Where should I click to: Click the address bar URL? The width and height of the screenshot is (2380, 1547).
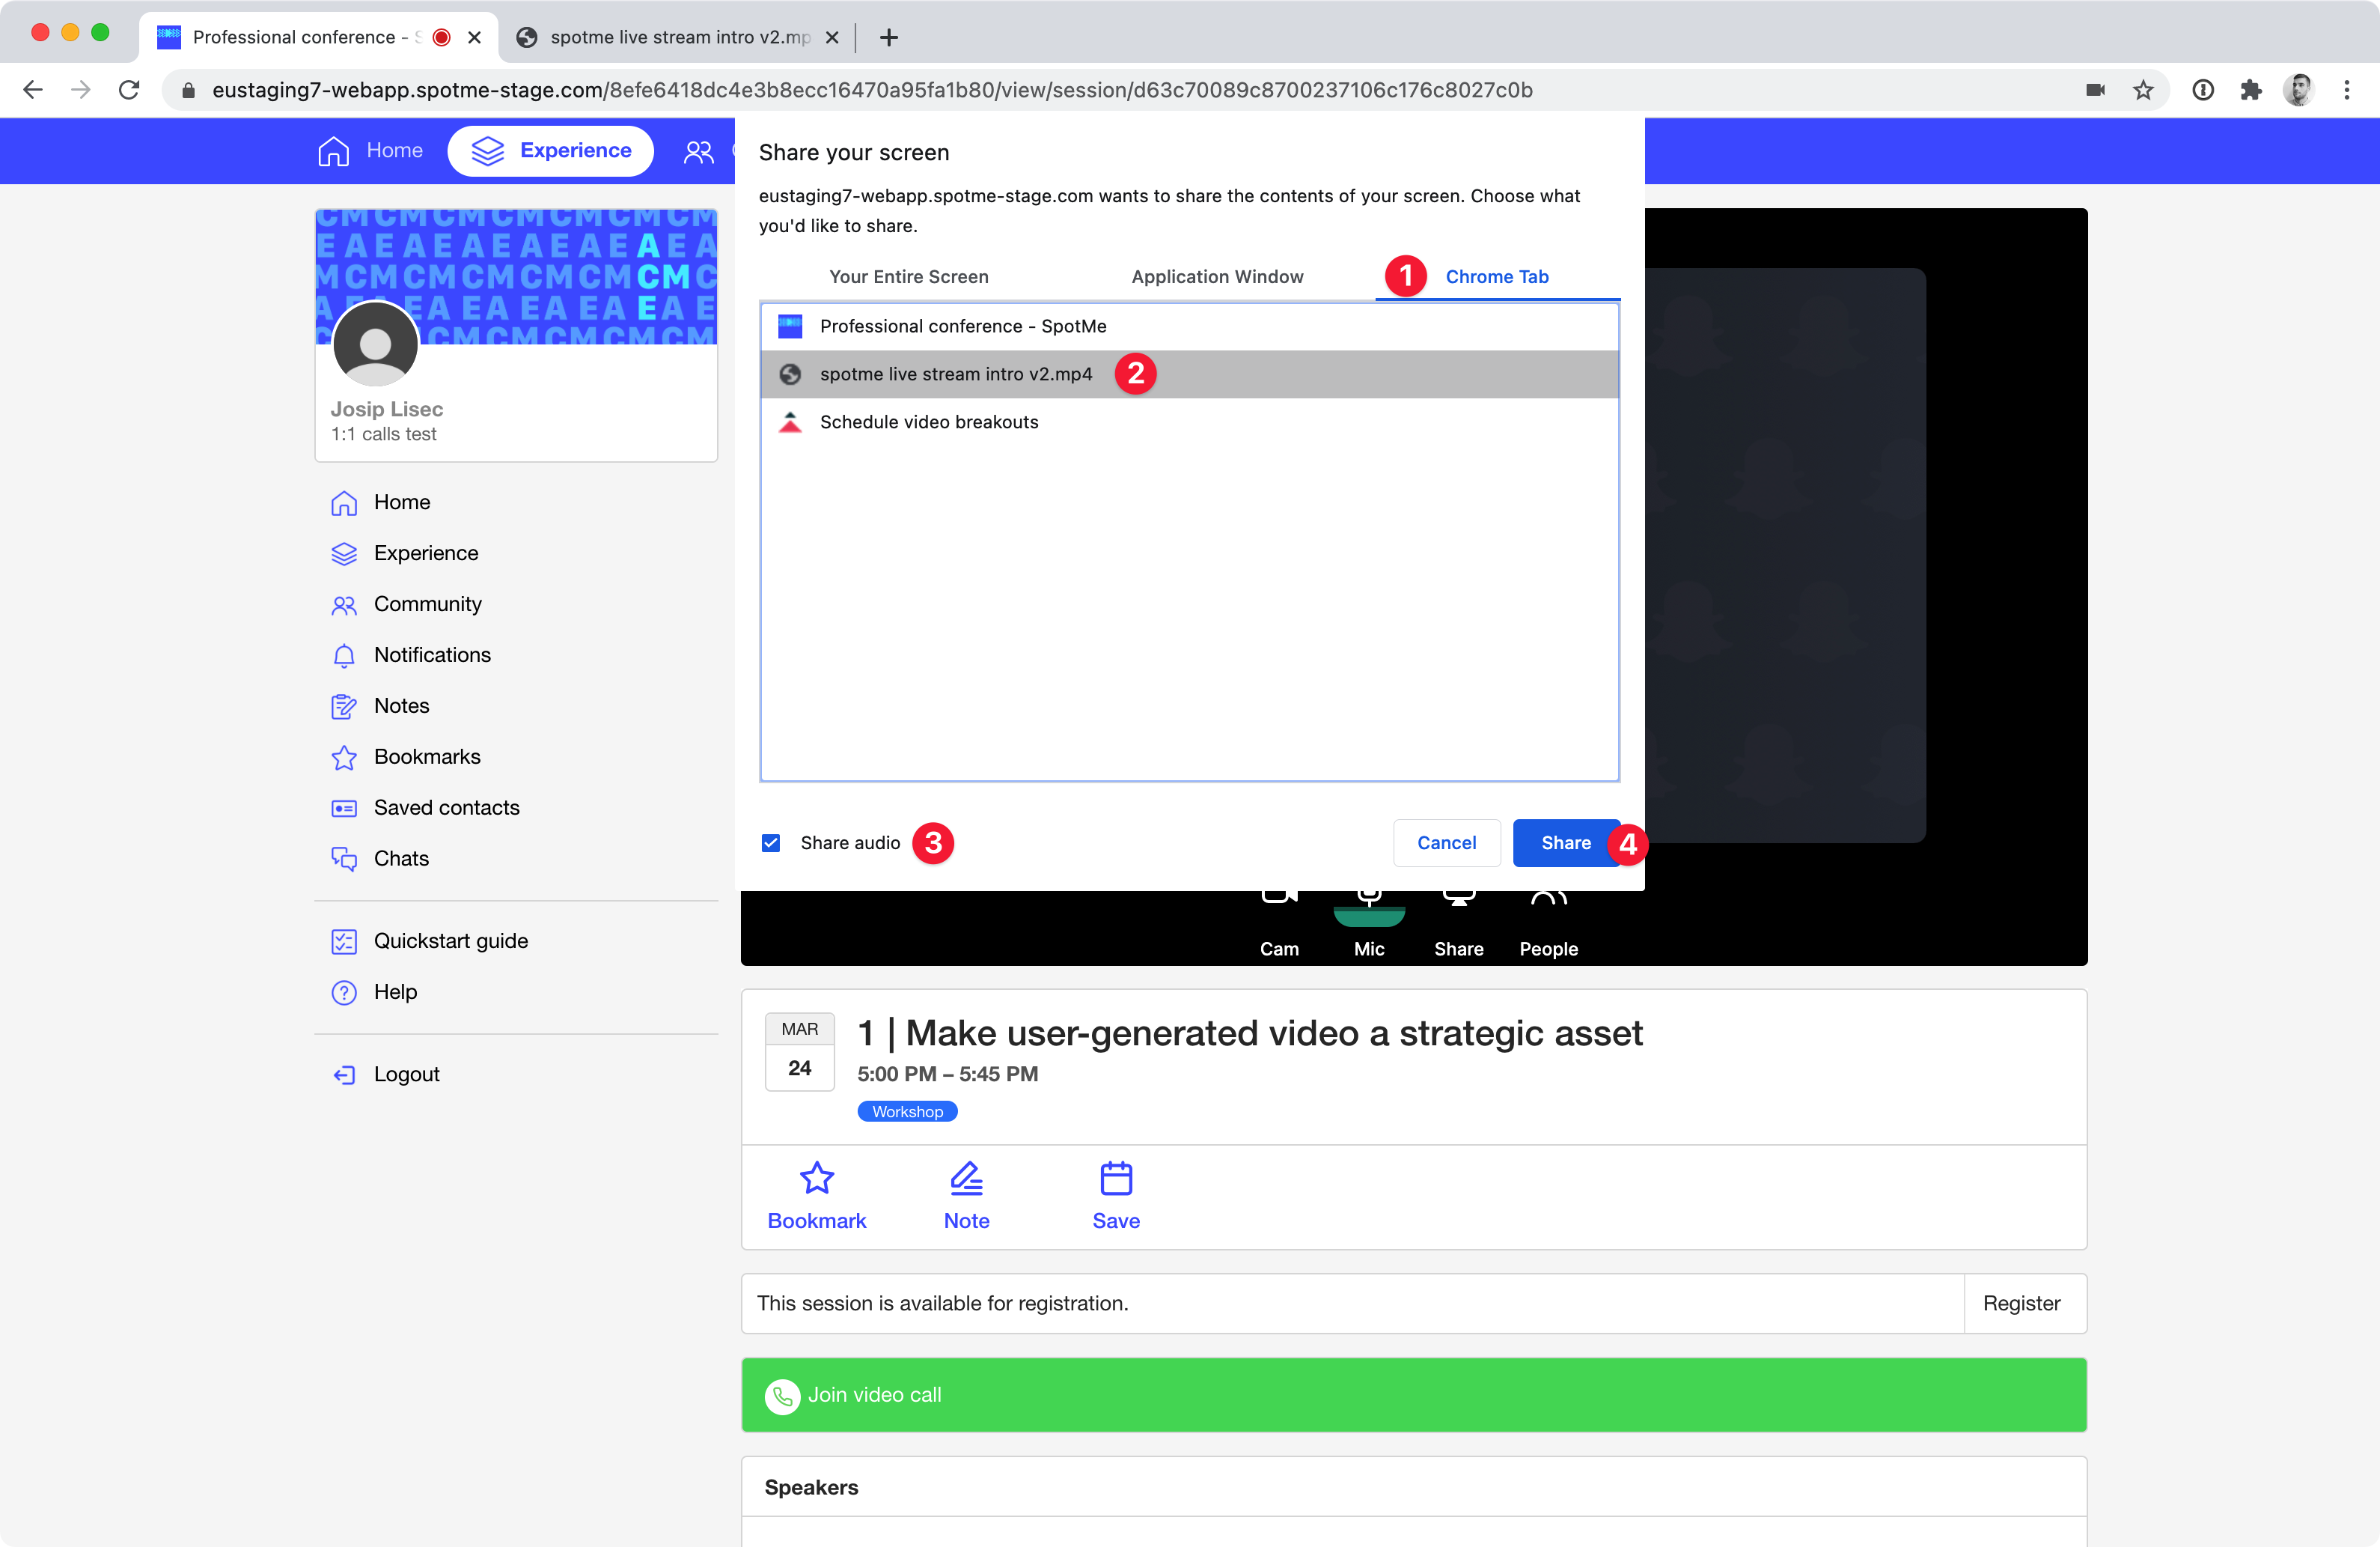pos(872,90)
